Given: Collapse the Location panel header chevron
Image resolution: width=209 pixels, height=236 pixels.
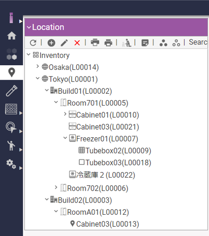Looking at the screenshot, I should pyautogui.click(x=29, y=27).
